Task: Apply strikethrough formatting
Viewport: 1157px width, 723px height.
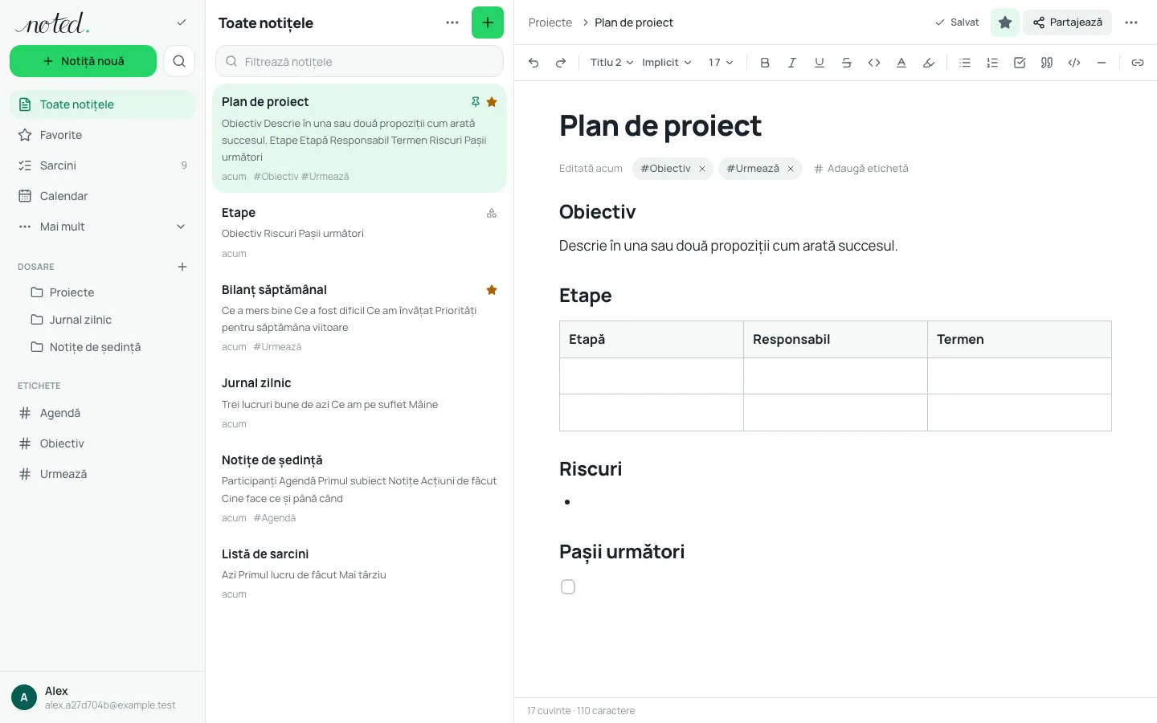Action: coord(847,63)
